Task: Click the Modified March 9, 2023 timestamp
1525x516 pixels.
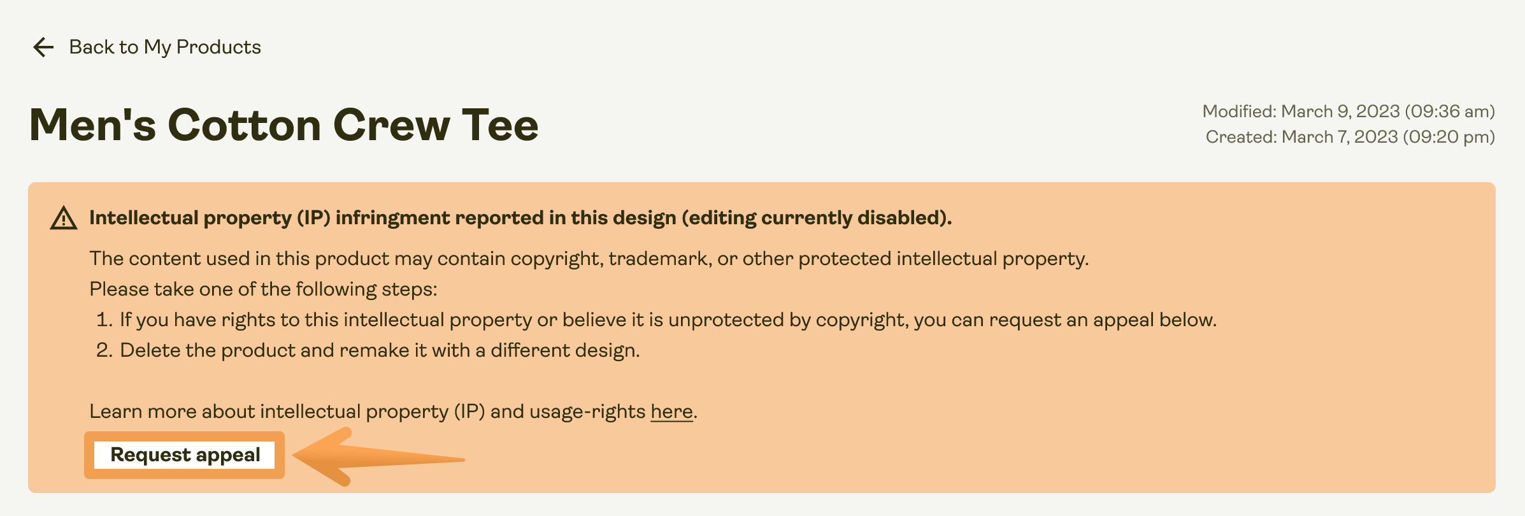Action: pos(1349,111)
